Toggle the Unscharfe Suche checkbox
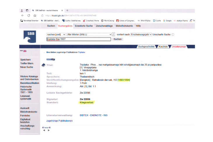 point(173,35)
